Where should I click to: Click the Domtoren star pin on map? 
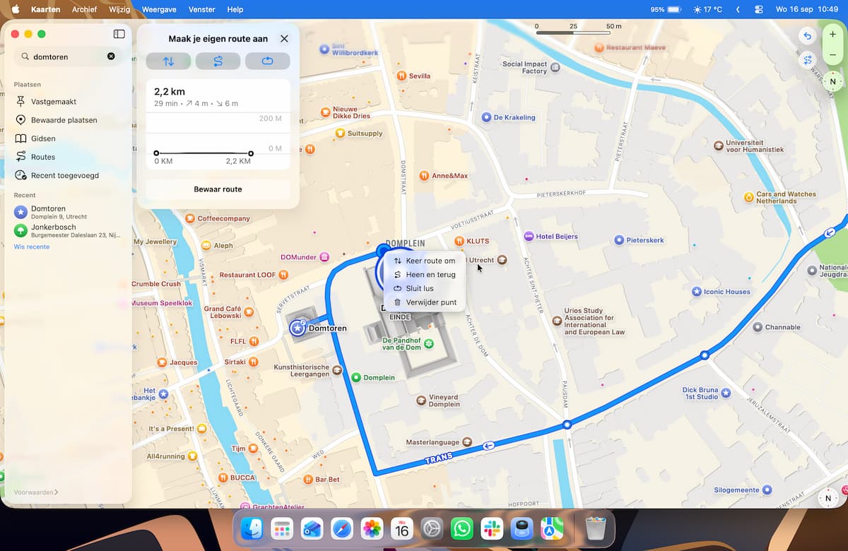pyautogui.click(x=298, y=328)
